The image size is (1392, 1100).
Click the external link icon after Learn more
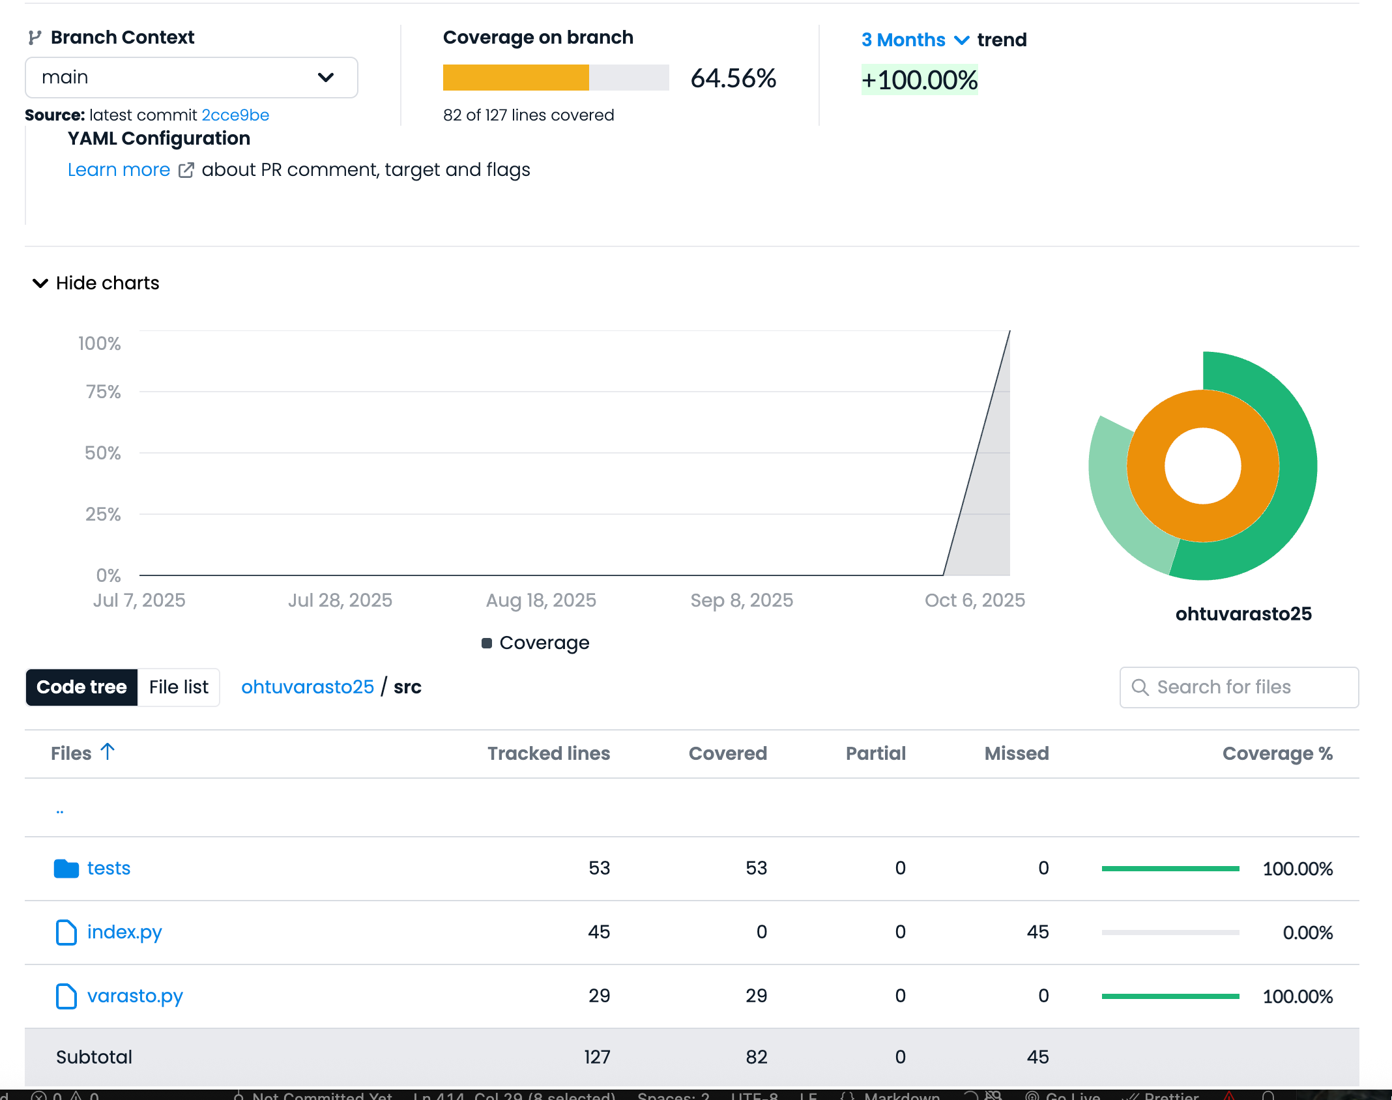tap(186, 170)
